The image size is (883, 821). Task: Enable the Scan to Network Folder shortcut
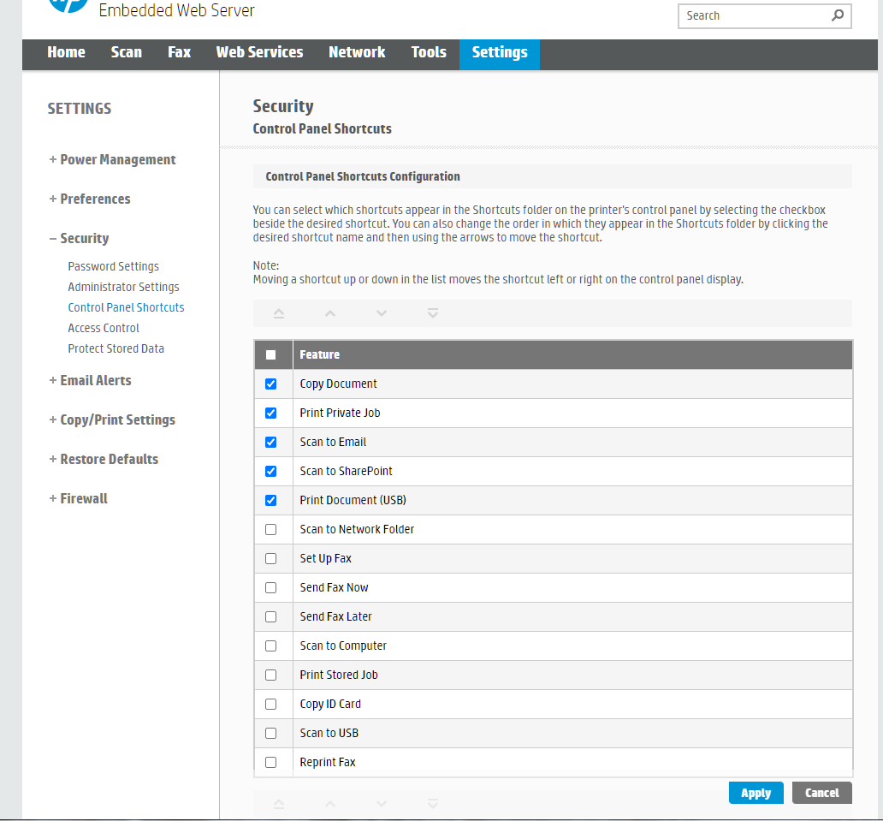(x=271, y=529)
